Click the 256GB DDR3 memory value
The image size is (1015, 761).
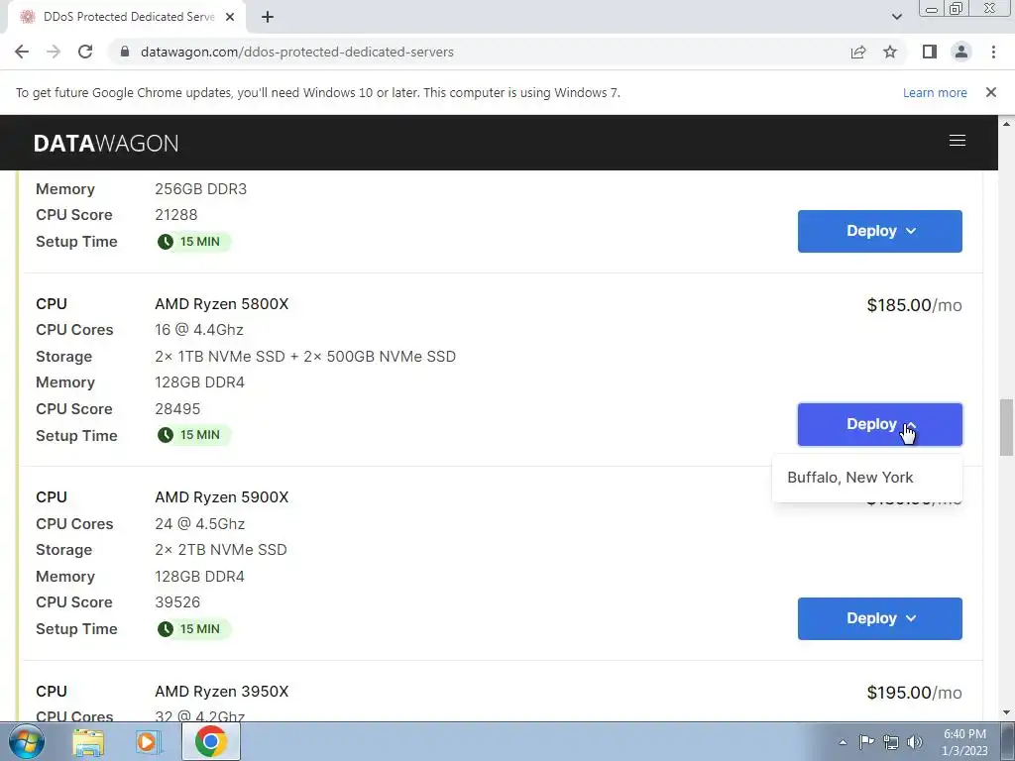pyautogui.click(x=200, y=189)
